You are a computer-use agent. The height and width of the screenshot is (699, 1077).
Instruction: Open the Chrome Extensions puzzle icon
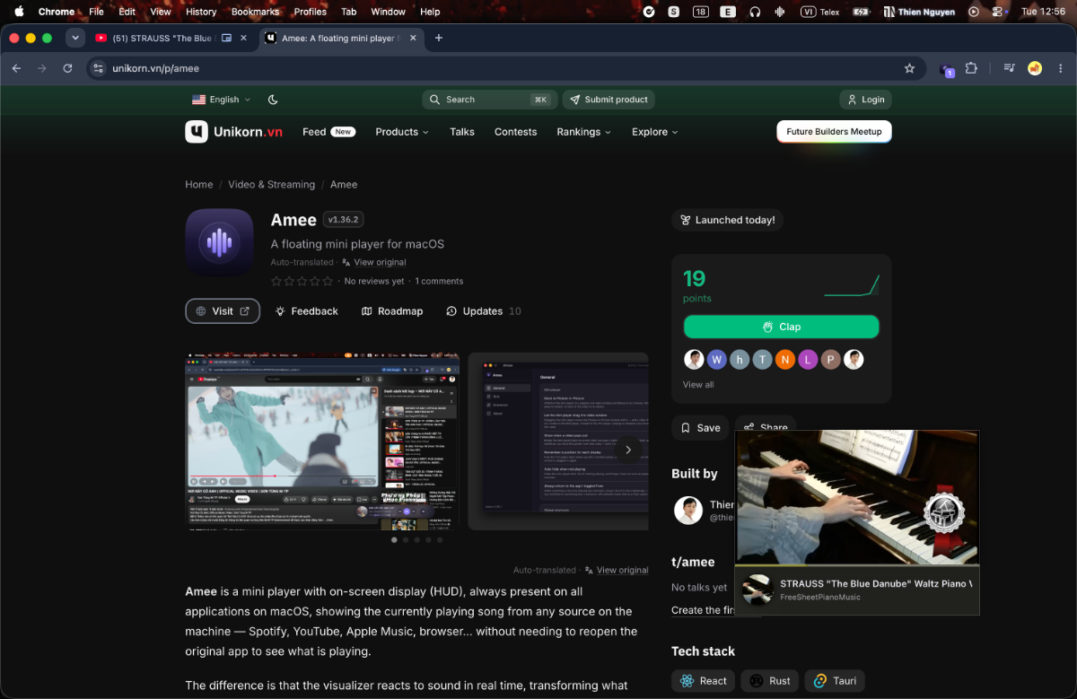(971, 68)
